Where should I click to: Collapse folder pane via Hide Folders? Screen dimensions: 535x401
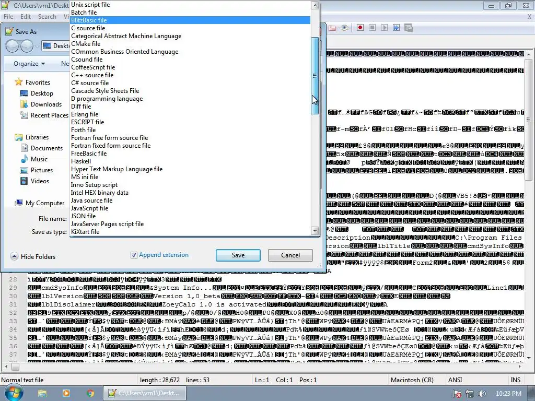pos(33,256)
